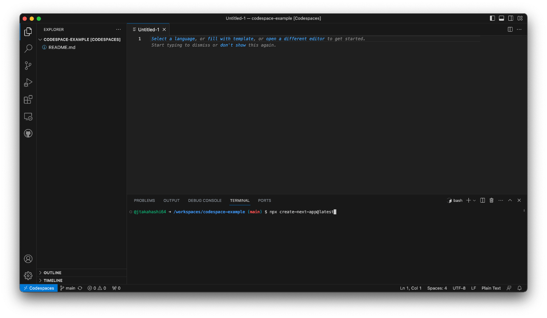The height and width of the screenshot is (318, 547).
Task: Change end of line sequence 'LF'
Action: pos(474,288)
